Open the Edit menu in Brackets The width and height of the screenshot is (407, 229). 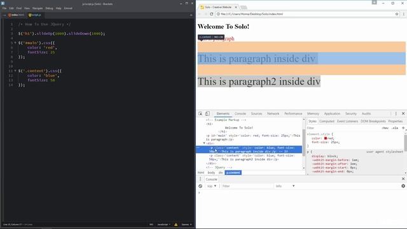[x=11, y=8]
